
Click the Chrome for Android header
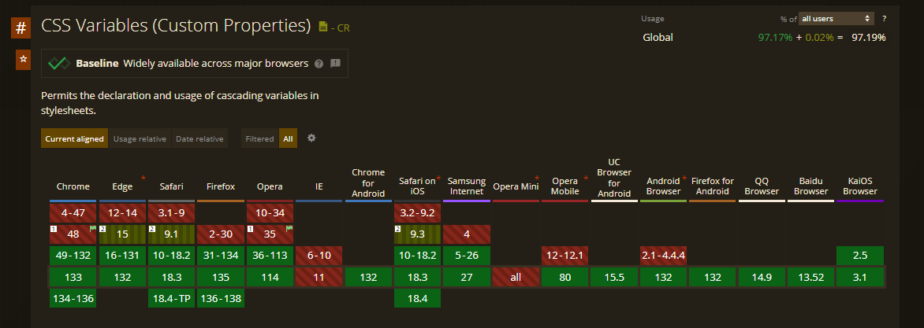(x=368, y=182)
